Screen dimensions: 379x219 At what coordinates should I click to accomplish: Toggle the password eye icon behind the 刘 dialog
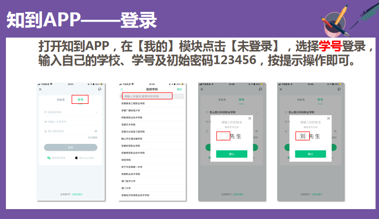pos(335,131)
